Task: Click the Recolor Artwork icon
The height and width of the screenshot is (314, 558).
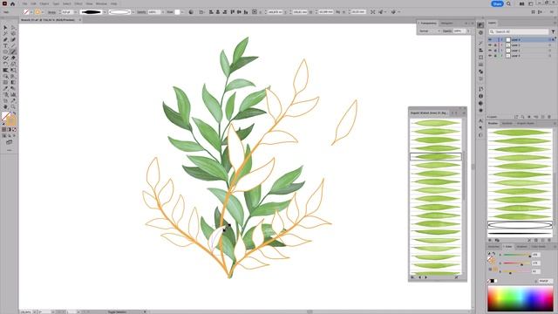Action: click(191, 11)
